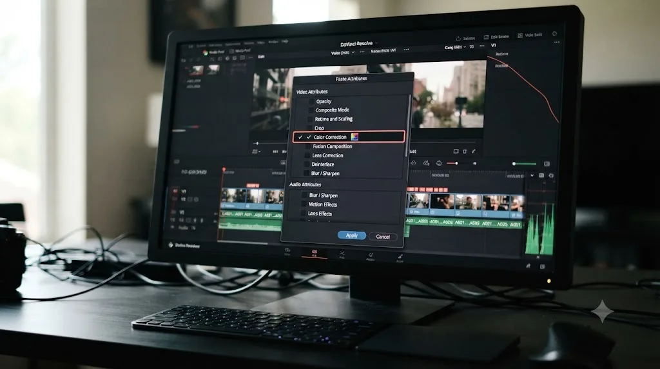Click the Vide Split button at top right
The height and width of the screenshot is (369, 660).
tap(530, 35)
